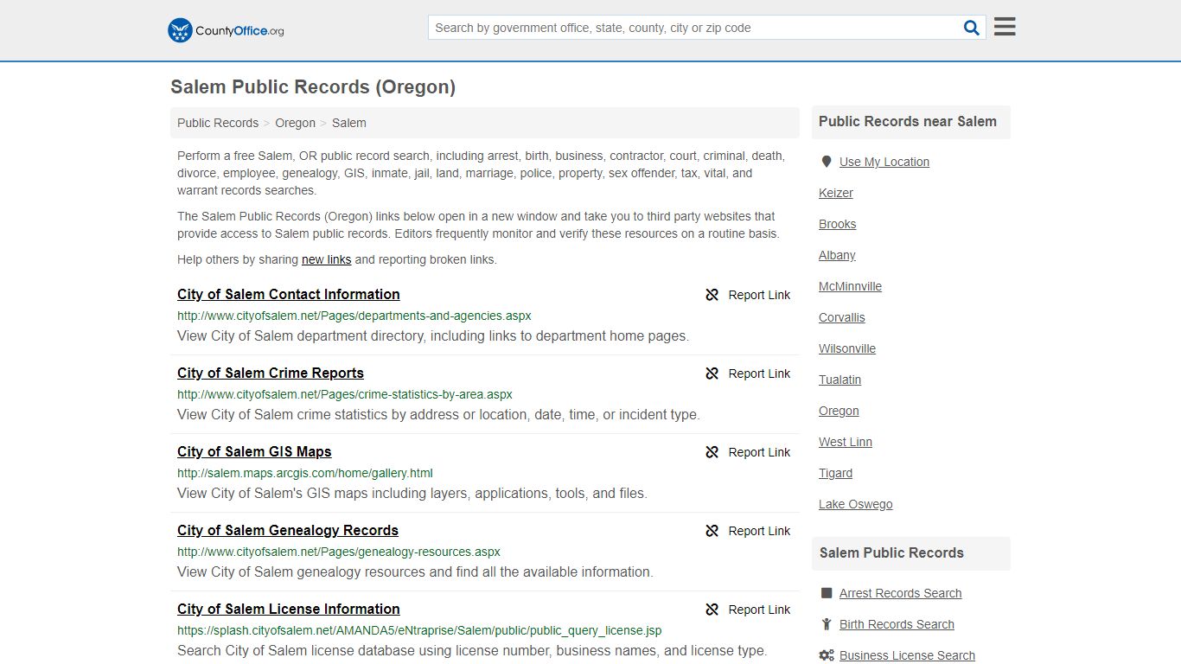This screenshot has height=664, width=1181.
Task: Click broken-link icon for City of Salem License Information
Action: point(712,610)
